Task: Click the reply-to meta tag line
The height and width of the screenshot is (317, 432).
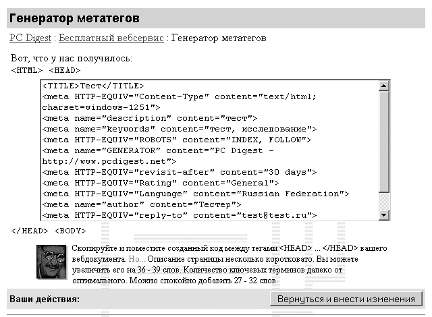Action: point(179,215)
